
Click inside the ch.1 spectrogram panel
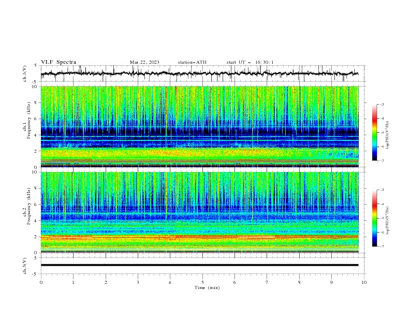[199, 126]
